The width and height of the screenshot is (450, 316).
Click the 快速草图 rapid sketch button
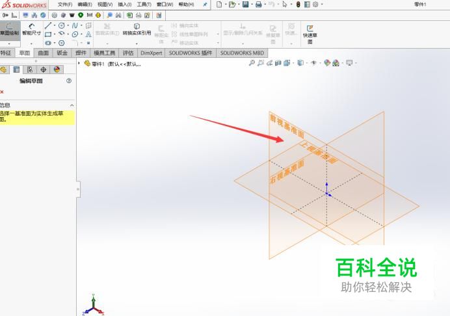310,34
